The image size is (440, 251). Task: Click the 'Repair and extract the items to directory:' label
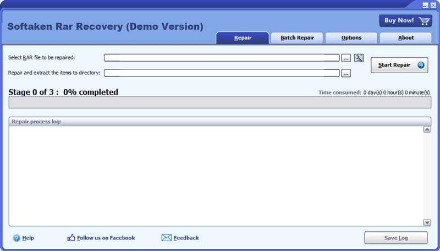click(54, 73)
